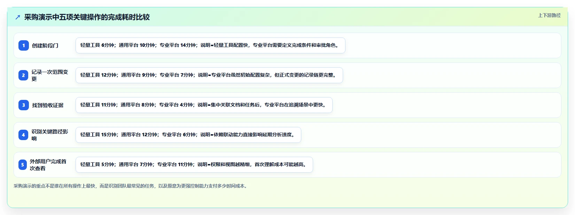Open the detail box starting 轻量工具 12分钟
This screenshot has width=575, height=215.
(x=209, y=75)
